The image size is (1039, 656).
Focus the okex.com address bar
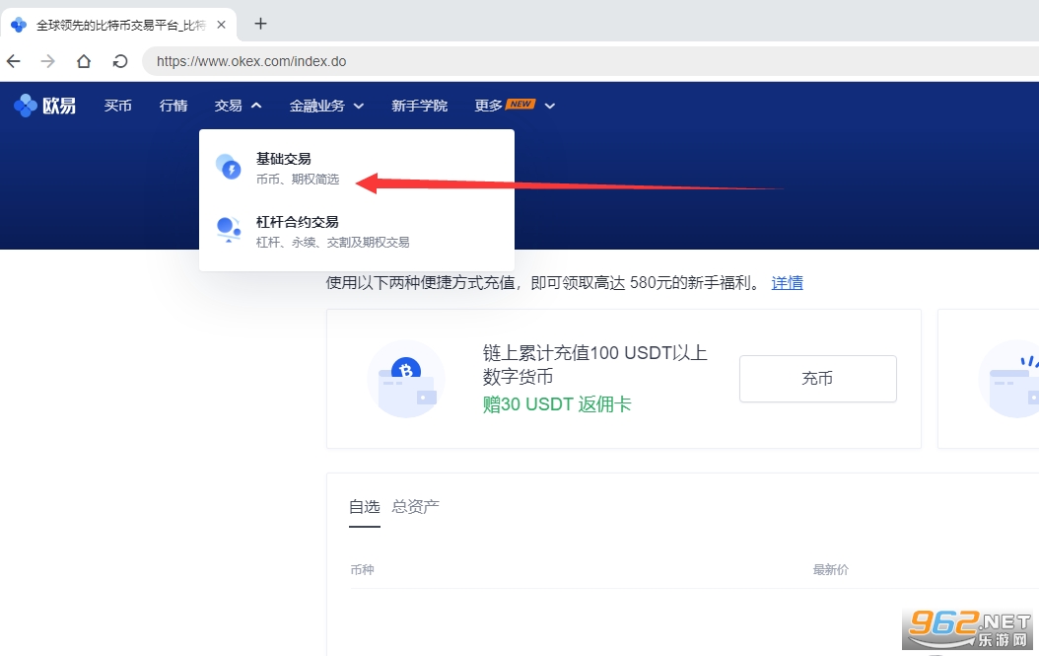tap(589, 62)
